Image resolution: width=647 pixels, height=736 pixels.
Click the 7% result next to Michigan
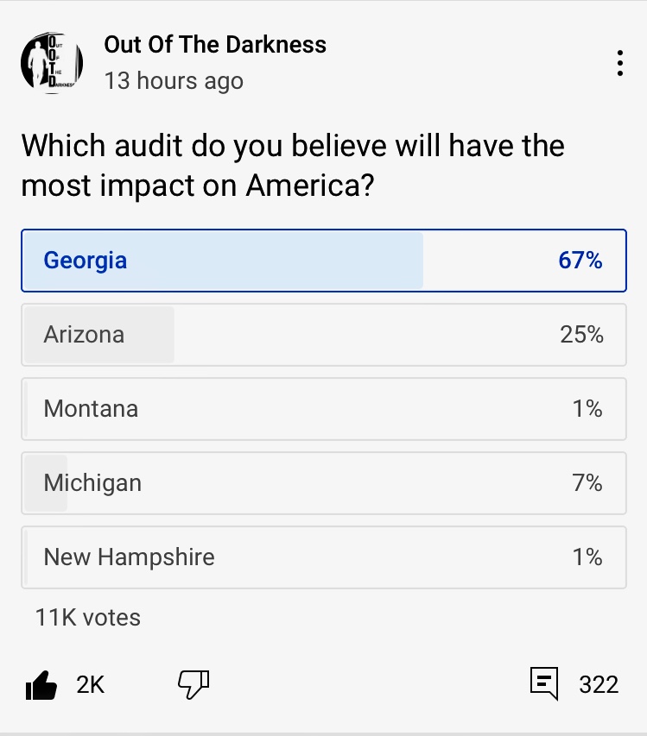[x=587, y=483]
